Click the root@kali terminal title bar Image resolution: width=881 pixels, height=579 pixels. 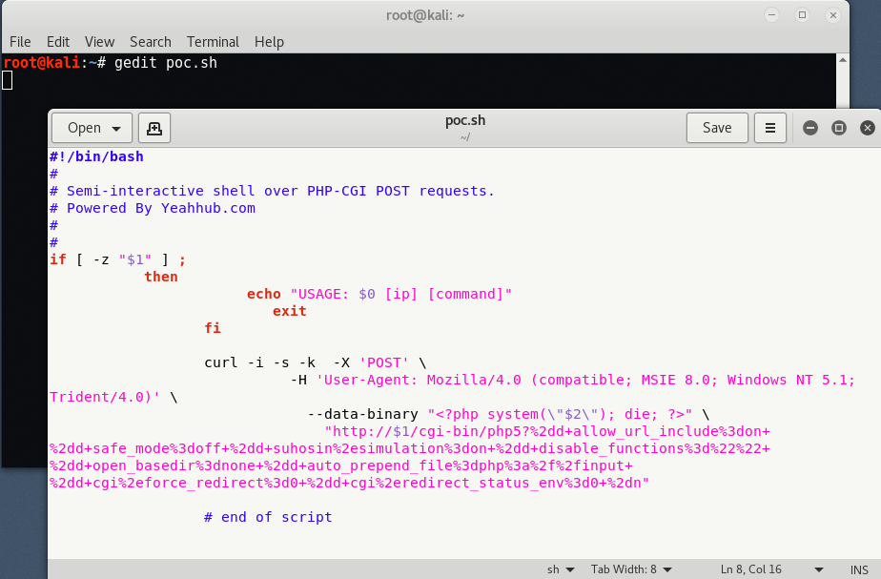pos(425,15)
